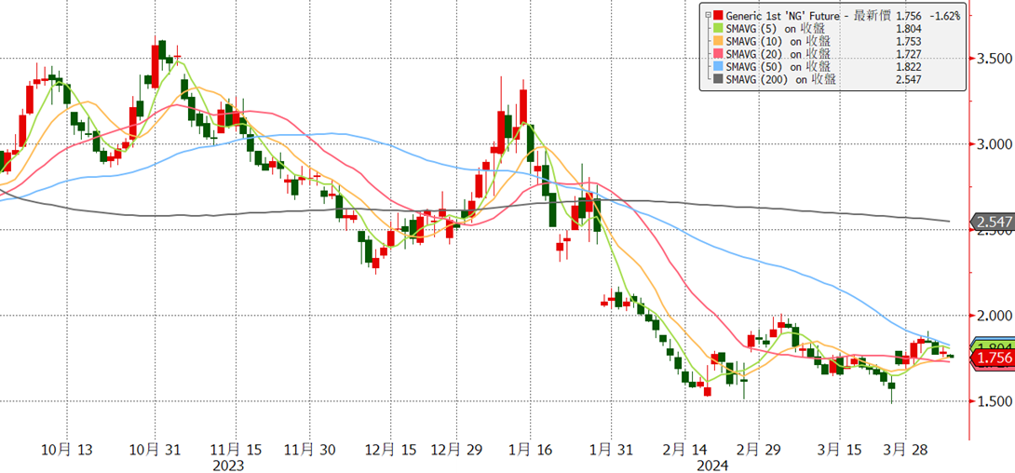The image size is (1015, 473).
Task: Click the 3月 28 date label
Action: (904, 449)
